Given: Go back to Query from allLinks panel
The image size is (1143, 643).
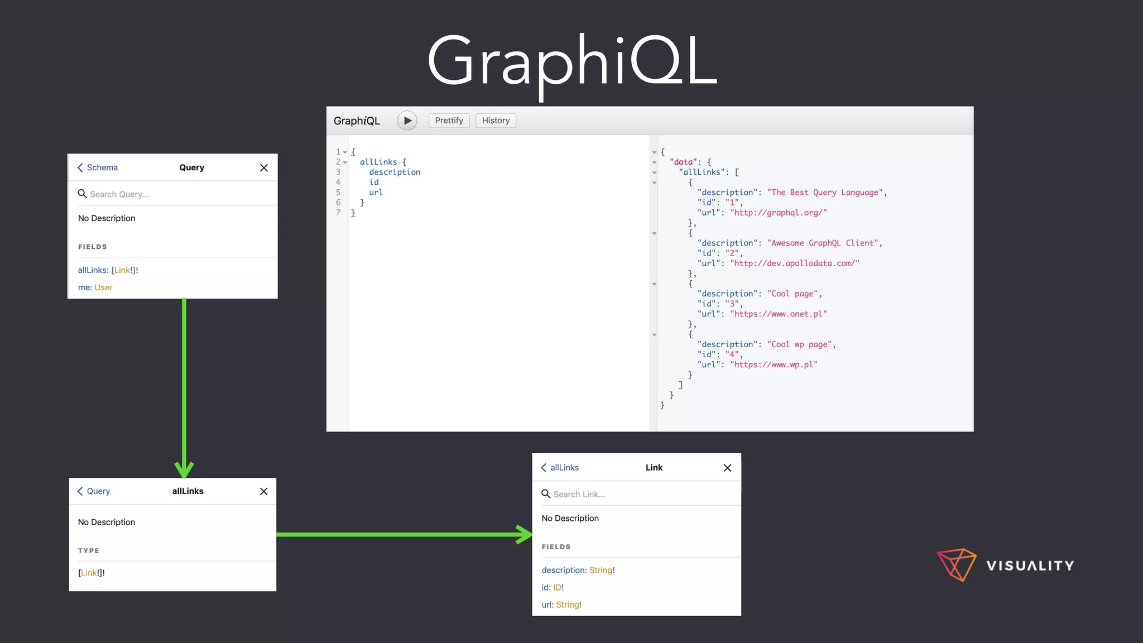Looking at the screenshot, I should point(94,491).
